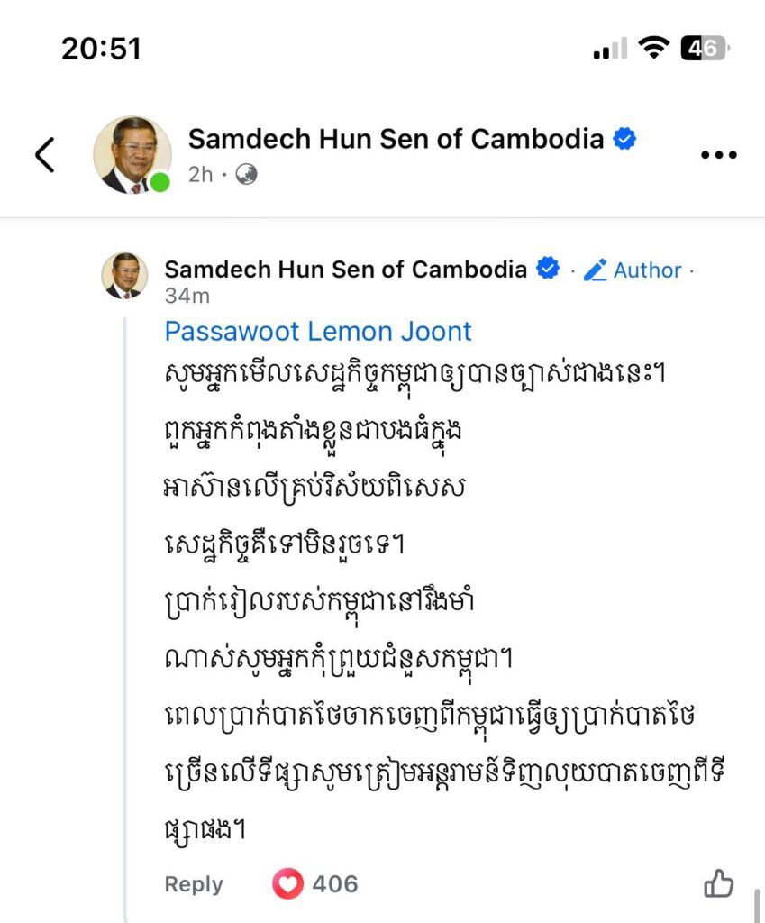Go back using the left chevron
This screenshot has height=923, width=765.
[45, 155]
